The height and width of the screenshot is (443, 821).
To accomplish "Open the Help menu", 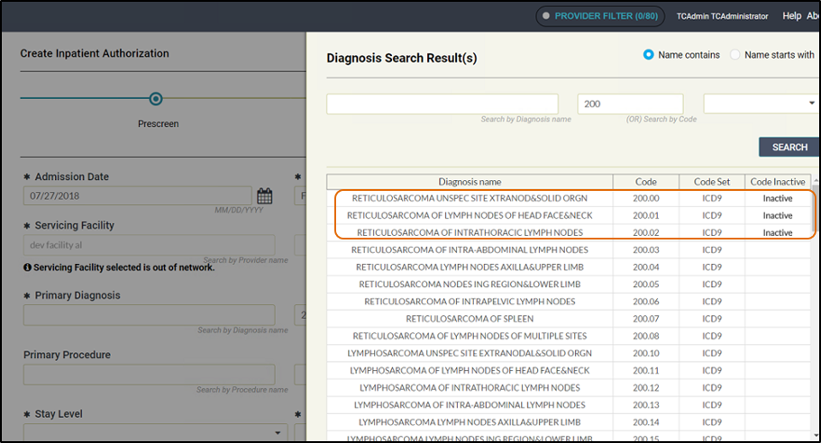I will [x=791, y=16].
